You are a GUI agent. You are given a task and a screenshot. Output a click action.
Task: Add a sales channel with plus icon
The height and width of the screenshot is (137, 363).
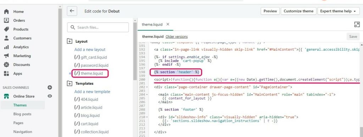pos(50,87)
